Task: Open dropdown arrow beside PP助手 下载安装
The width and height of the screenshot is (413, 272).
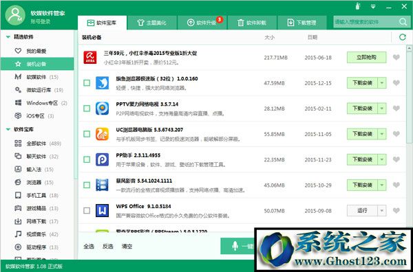Action: [382, 159]
